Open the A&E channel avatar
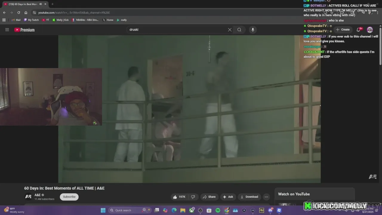 point(28,196)
